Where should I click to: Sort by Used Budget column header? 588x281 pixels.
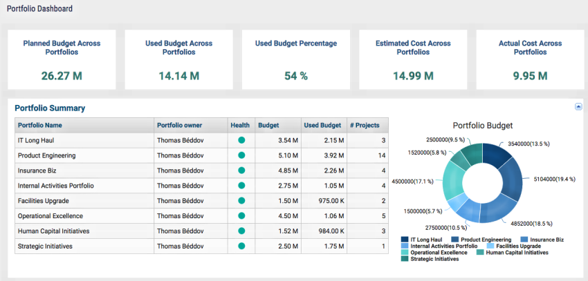click(x=324, y=126)
